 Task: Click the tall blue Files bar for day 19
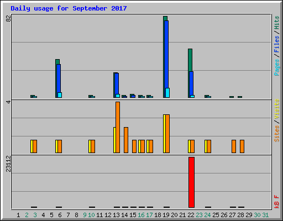pyautogui.click(x=166, y=59)
